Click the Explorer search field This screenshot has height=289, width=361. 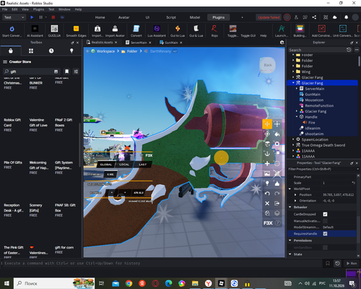coord(317,50)
